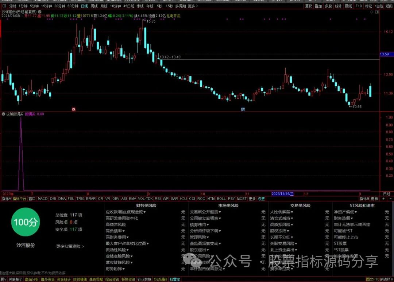Image resolution: width=394 pixels, height=282 pixels.
Task: Select the MACD indicator tab
Action: 42,199
